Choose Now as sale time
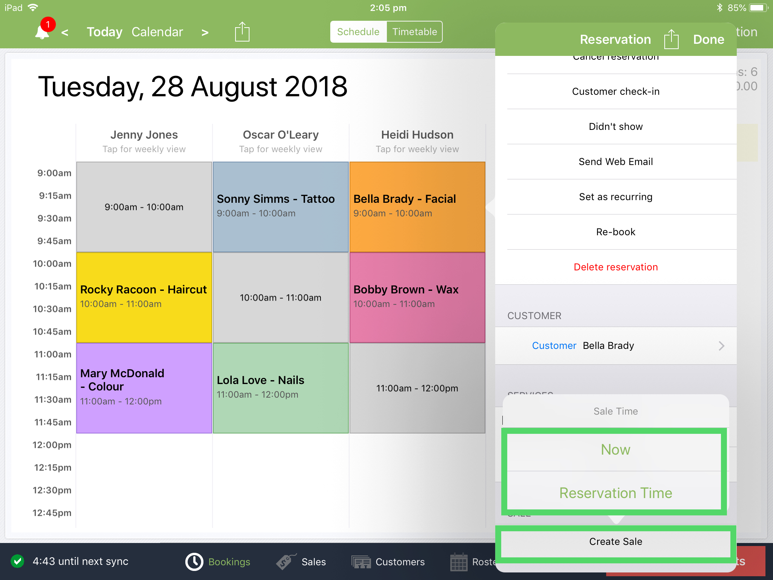 [616, 450]
